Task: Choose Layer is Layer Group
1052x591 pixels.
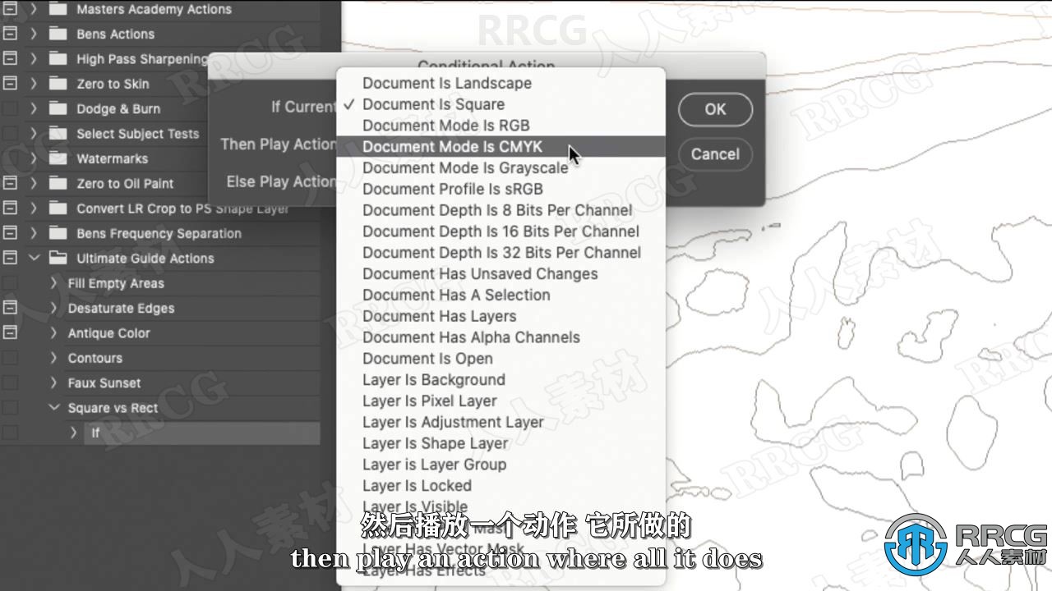Action: tap(501, 465)
